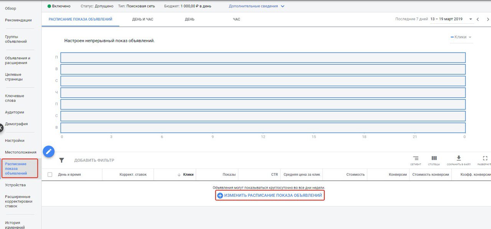Expand Дополнительные сведения chevron

point(283,6)
